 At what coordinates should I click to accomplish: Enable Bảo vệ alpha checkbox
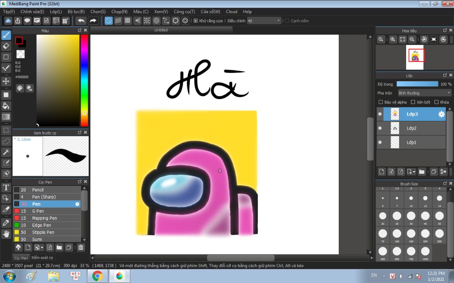pos(381,102)
